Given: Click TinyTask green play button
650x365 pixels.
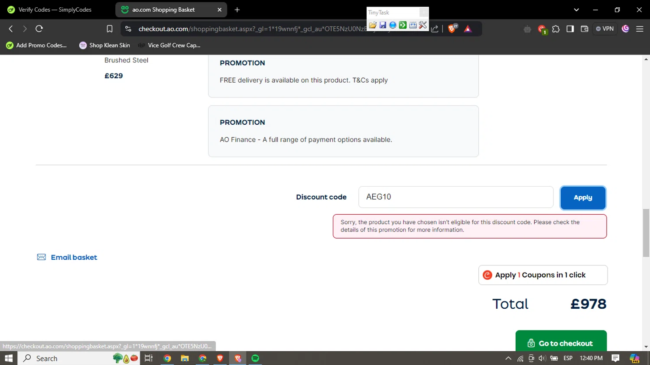Looking at the screenshot, I should pyautogui.click(x=403, y=25).
